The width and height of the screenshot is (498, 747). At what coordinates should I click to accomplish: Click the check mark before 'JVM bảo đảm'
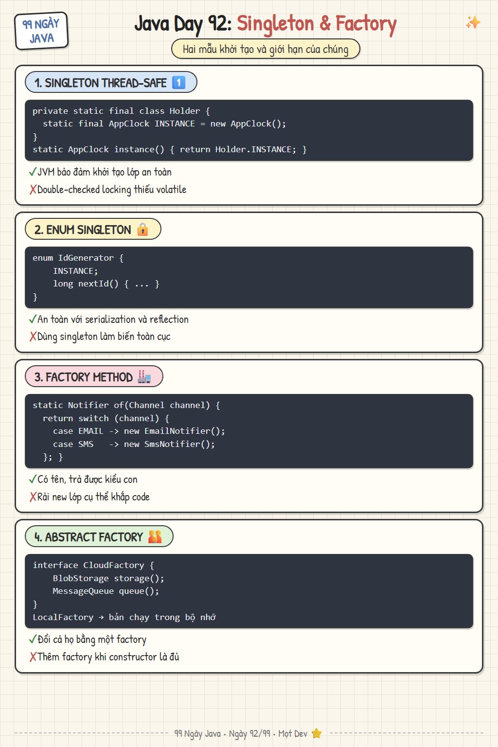[33, 172]
